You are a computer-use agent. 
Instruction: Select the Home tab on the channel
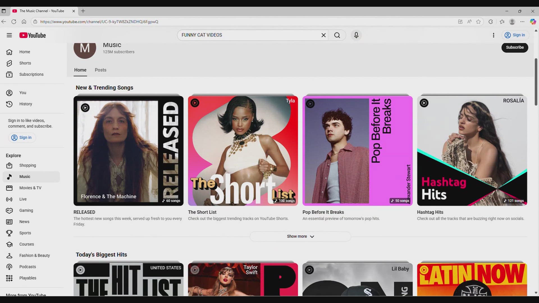tap(80, 70)
